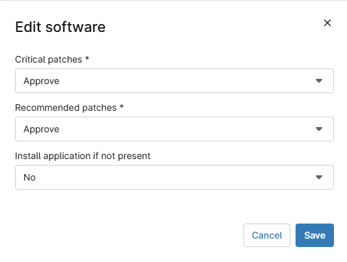Expand the Install application if not present dropdown
The height and width of the screenshot is (262, 347).
pyautogui.click(x=174, y=177)
